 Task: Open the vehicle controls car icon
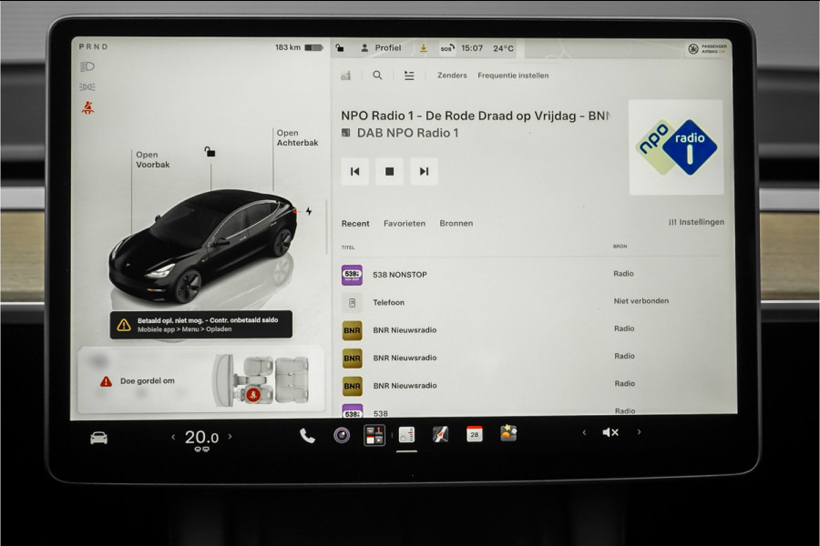(x=98, y=438)
